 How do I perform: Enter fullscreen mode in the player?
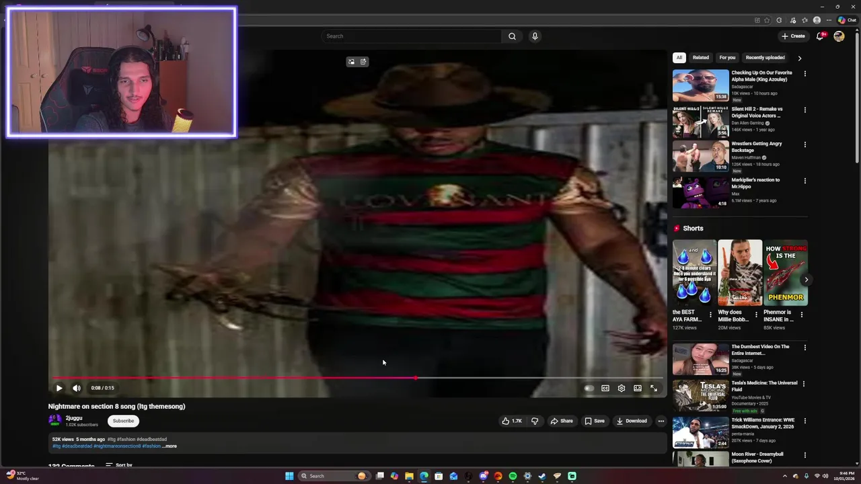point(654,388)
